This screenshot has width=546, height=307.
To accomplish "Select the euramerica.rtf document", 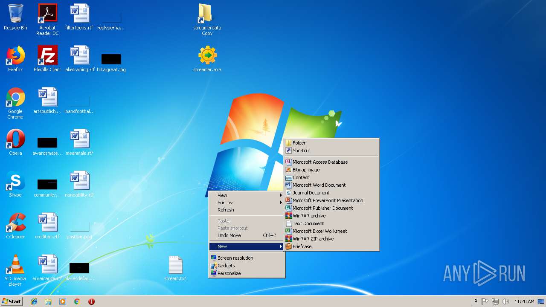I will pyautogui.click(x=47, y=268).
